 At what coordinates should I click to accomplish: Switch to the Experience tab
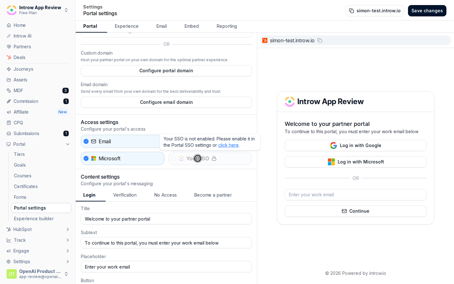(x=126, y=26)
